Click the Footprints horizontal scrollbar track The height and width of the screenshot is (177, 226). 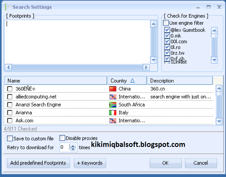(77, 67)
